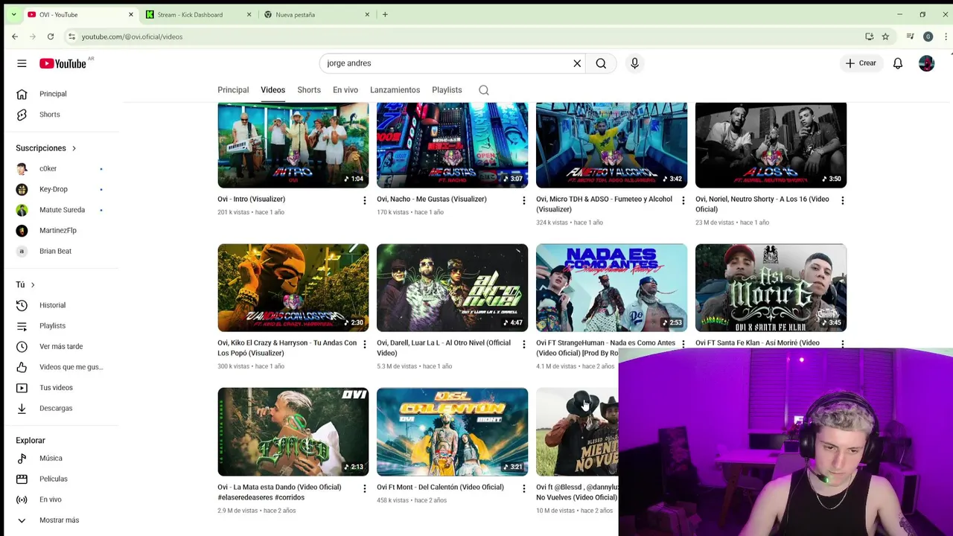Open options for Ovi - Intro (Visualizer)
The image size is (953, 536).
pos(364,200)
